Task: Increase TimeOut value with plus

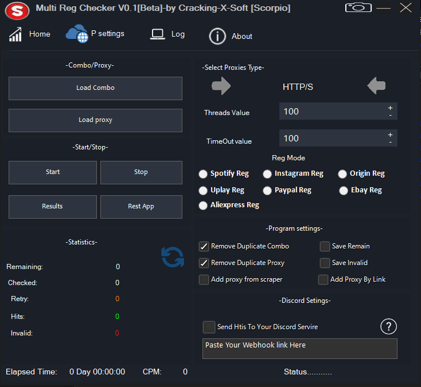Action: (x=390, y=135)
